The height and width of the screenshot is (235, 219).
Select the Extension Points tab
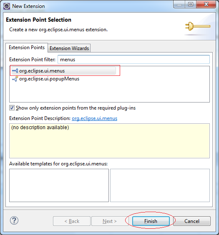(27, 47)
